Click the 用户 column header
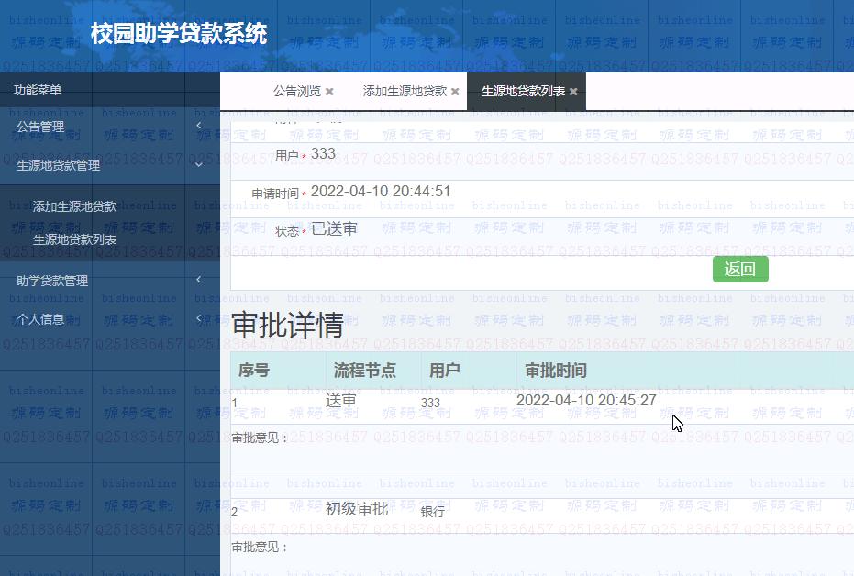This screenshot has height=576, width=854. [x=444, y=371]
